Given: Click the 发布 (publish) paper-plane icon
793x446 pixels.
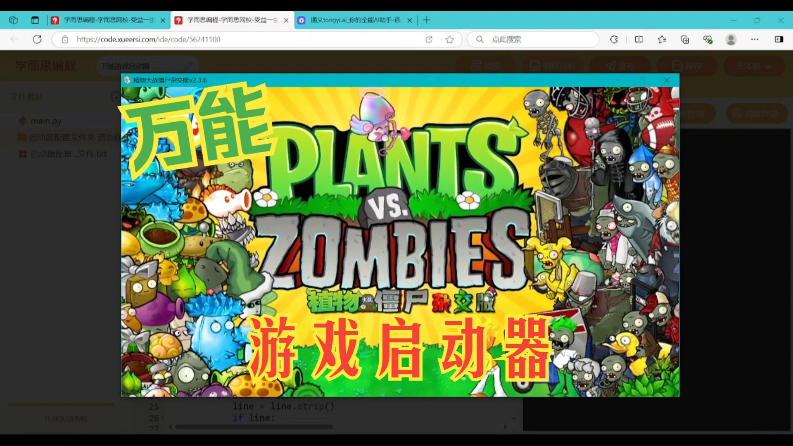Looking at the screenshot, I should point(610,66).
